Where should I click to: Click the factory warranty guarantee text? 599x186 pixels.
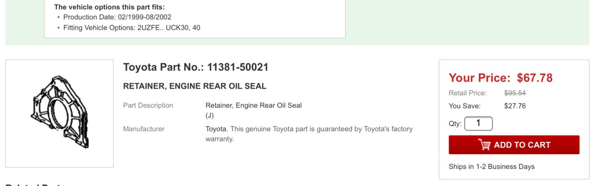[x=309, y=134]
